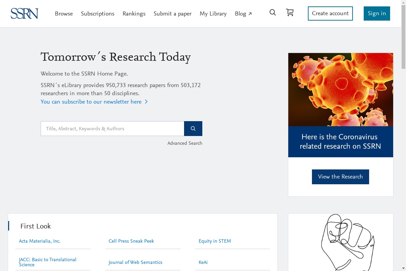Click the newsletter link chevron arrow

click(x=146, y=102)
